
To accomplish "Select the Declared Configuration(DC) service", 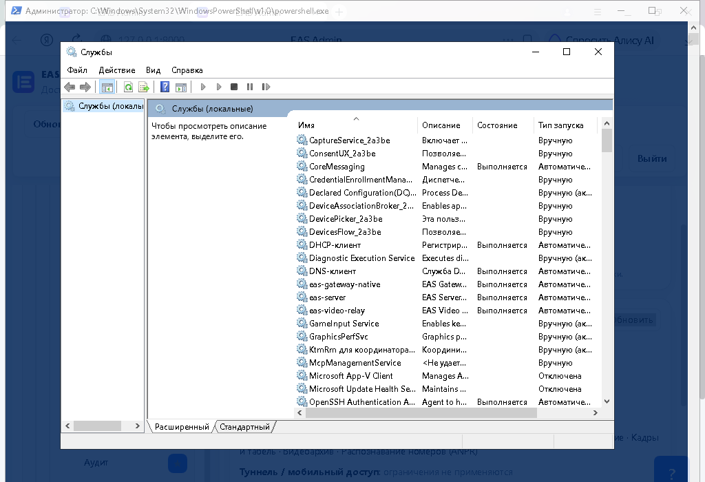I will [362, 192].
